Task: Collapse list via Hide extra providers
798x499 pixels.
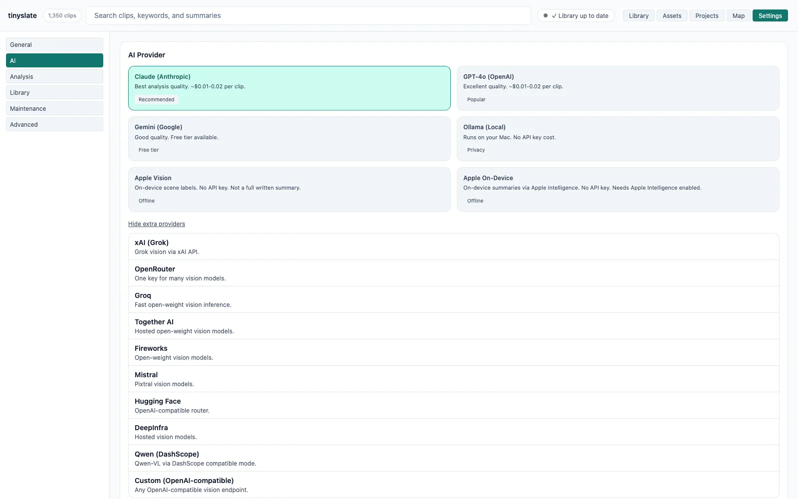Action: [157, 224]
